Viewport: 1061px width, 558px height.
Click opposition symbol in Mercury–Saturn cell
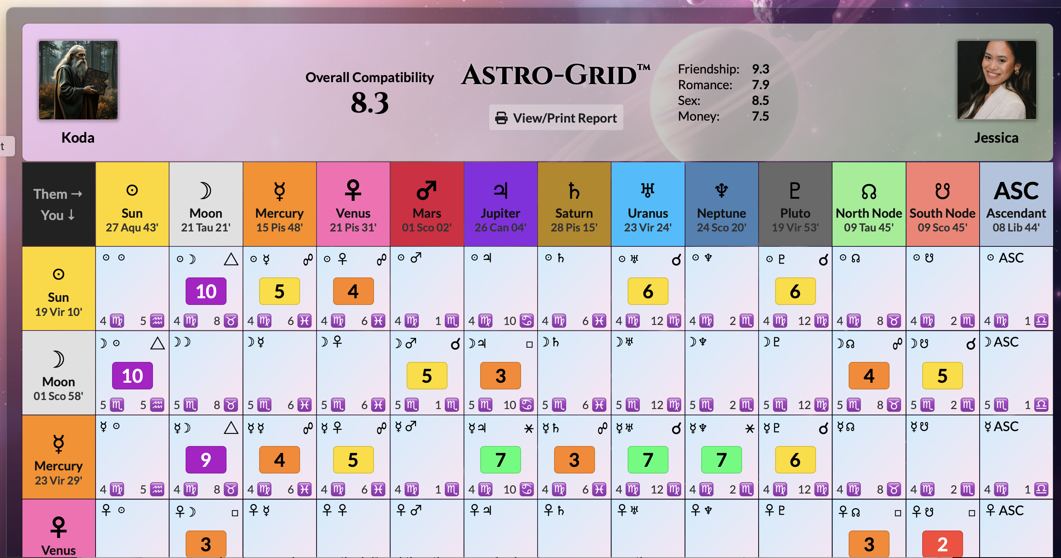click(602, 429)
